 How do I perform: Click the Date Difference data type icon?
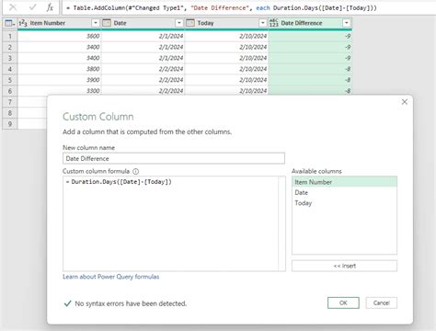(x=274, y=23)
